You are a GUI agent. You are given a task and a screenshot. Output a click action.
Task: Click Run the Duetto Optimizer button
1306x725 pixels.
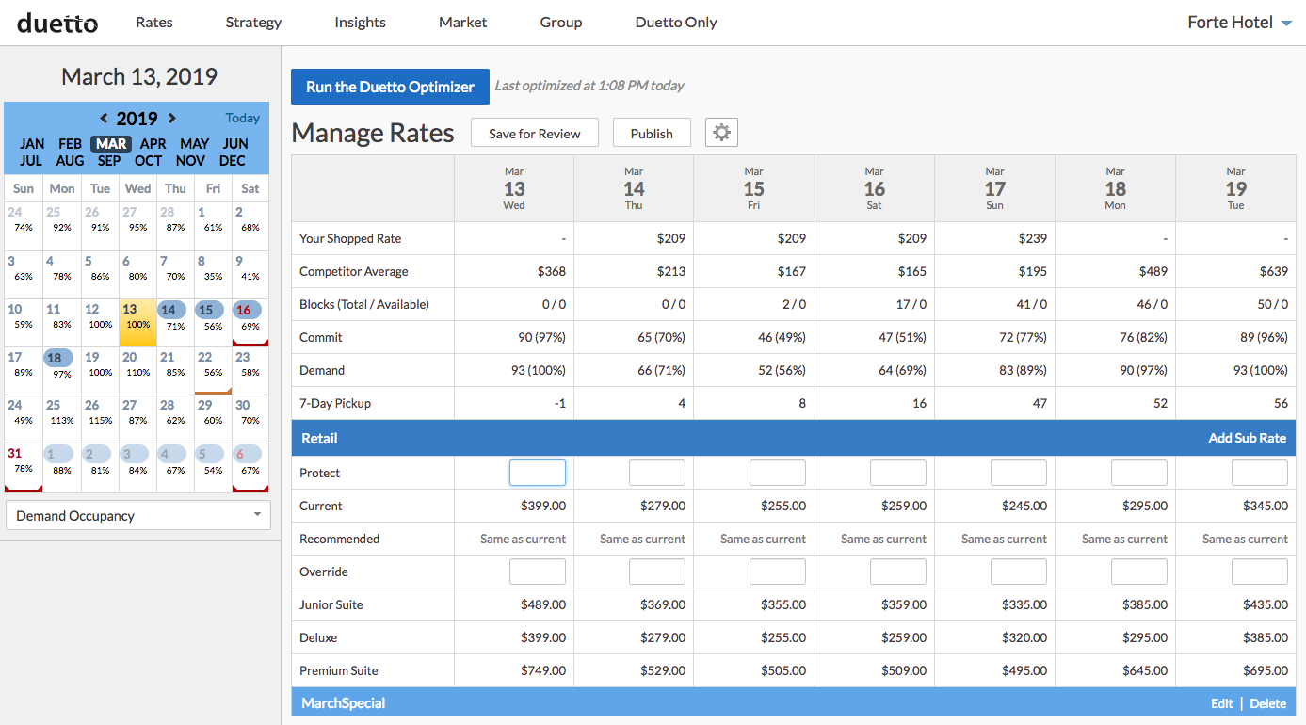[390, 87]
